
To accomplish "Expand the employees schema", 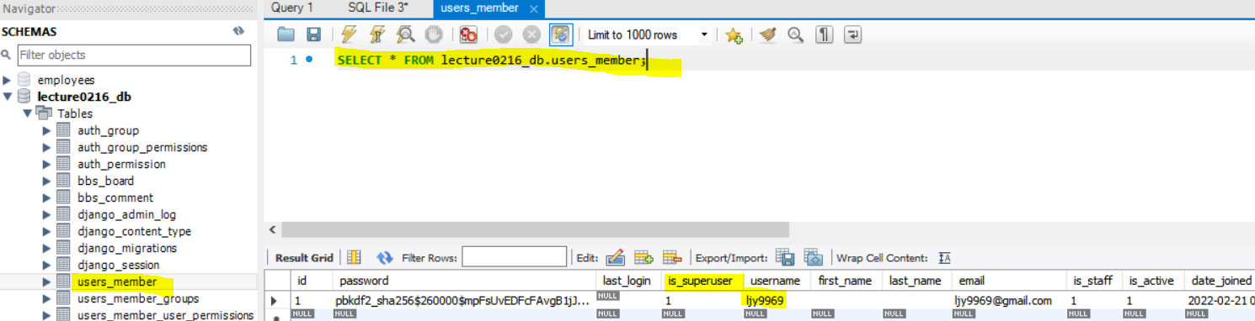I will (8, 80).
